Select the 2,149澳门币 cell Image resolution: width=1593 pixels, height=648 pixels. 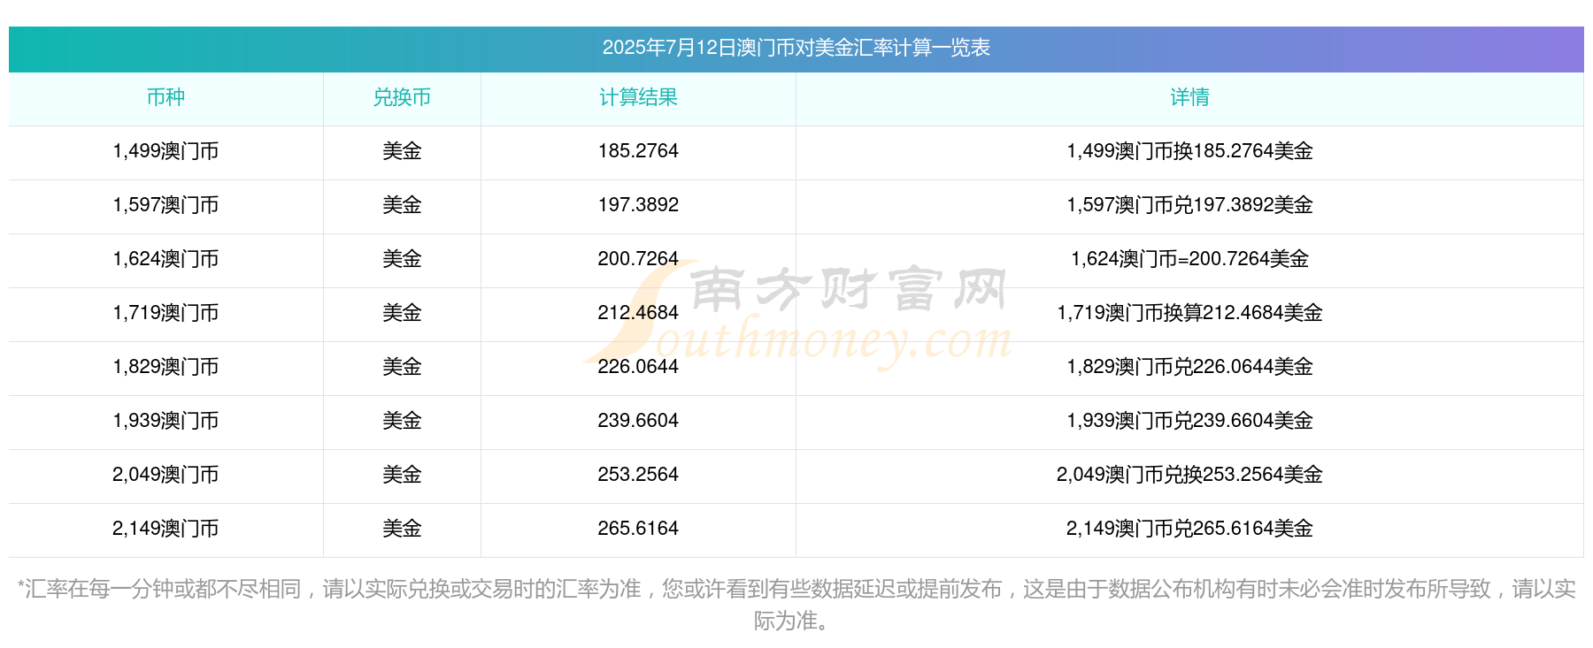pos(165,529)
